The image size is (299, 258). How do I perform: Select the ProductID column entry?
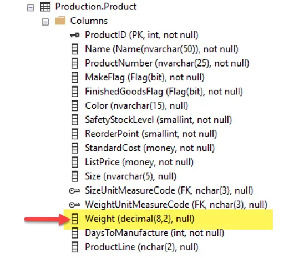point(141,35)
